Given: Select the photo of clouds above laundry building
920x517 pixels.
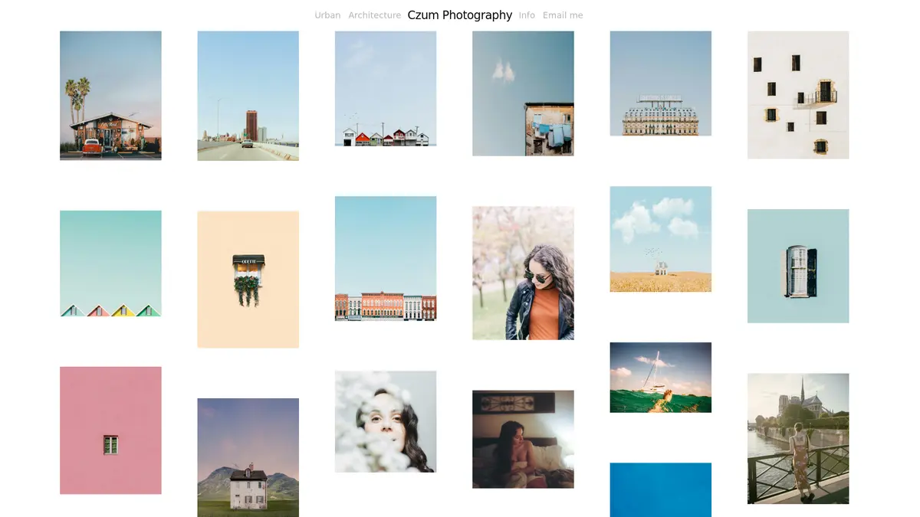Looking at the screenshot, I should tap(522, 93).
